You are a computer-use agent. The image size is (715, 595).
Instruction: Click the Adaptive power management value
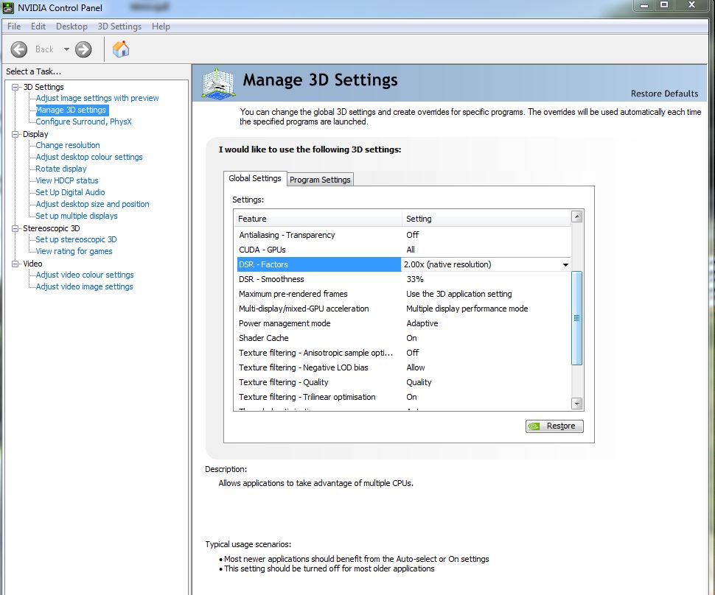click(x=422, y=323)
